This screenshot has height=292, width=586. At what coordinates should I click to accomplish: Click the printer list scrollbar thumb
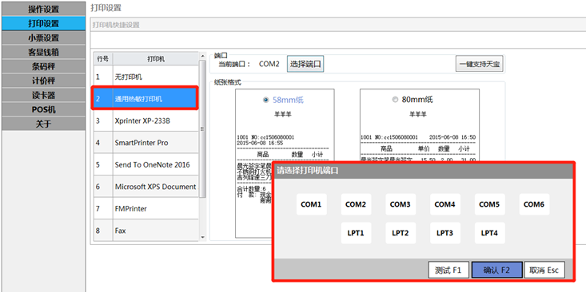point(203,128)
